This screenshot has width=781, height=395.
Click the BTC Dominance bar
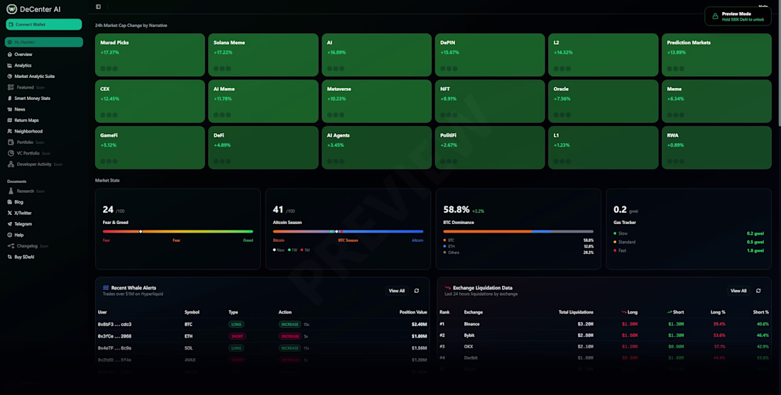(x=518, y=231)
